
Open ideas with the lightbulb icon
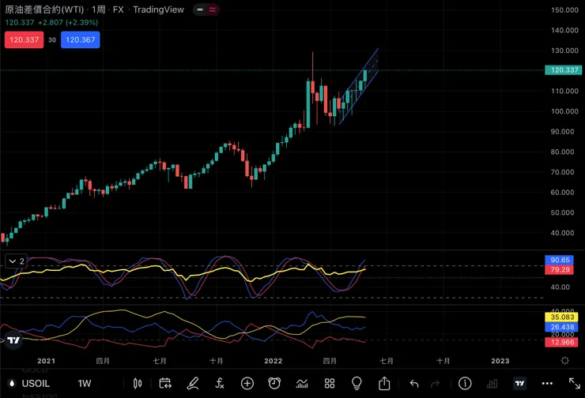coord(357,383)
